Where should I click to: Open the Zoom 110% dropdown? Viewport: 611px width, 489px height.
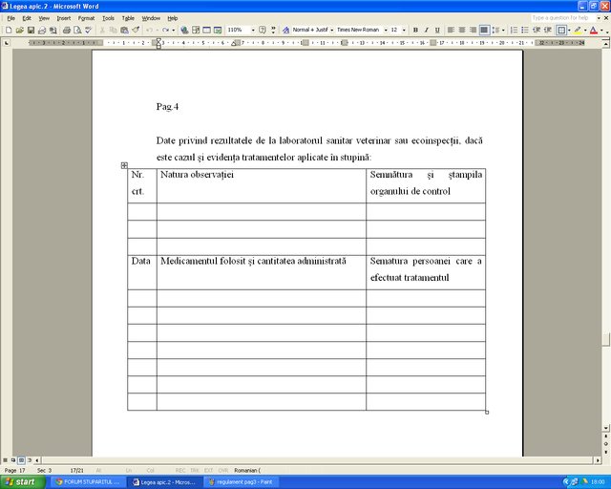[x=253, y=30]
